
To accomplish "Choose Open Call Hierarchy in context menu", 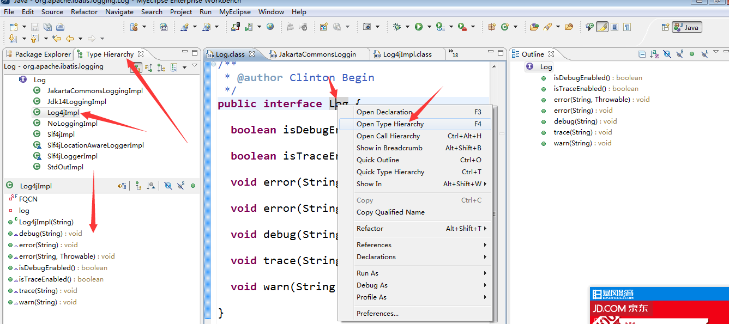I will point(415,136).
